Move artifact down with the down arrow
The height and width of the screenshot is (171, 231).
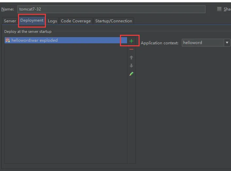click(131, 66)
